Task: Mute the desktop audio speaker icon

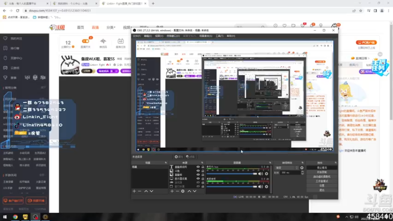Action: coord(261,187)
